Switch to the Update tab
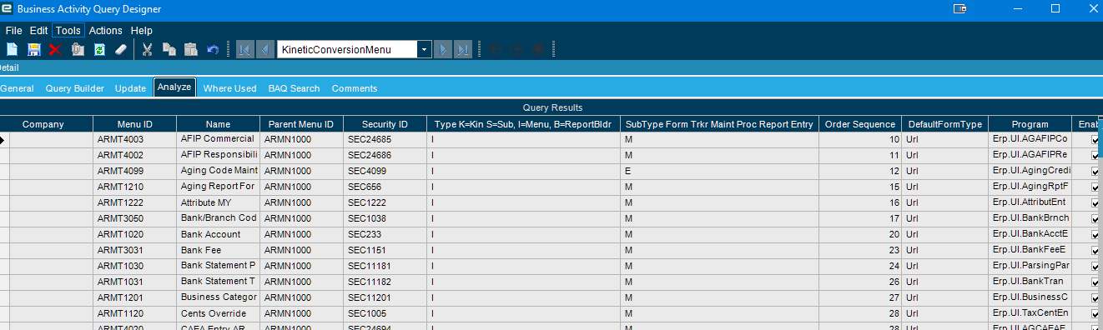Image resolution: width=1103 pixels, height=330 pixels. pyautogui.click(x=130, y=88)
